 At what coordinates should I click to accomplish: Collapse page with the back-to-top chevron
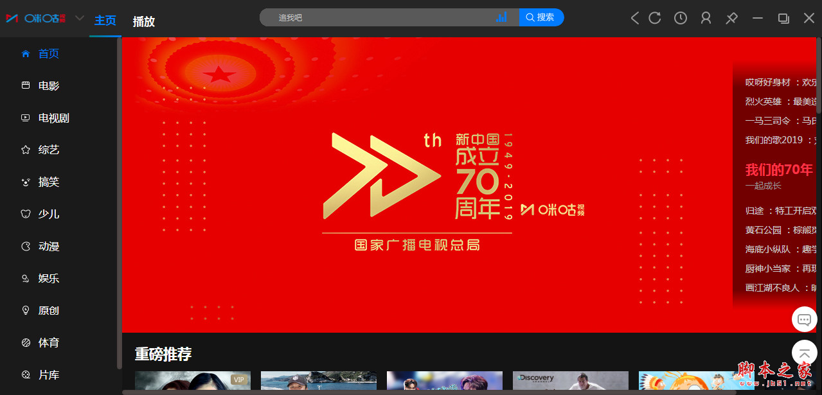[x=804, y=353]
